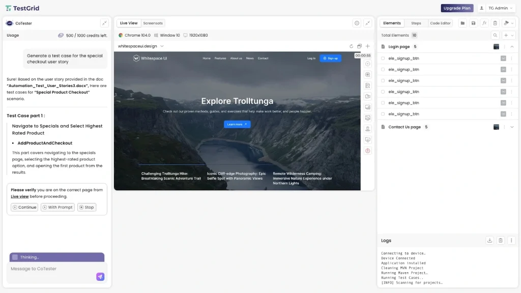The image size is (521, 293).
Task: Open the folder icon in the Elements panel
Action: (x=462, y=23)
